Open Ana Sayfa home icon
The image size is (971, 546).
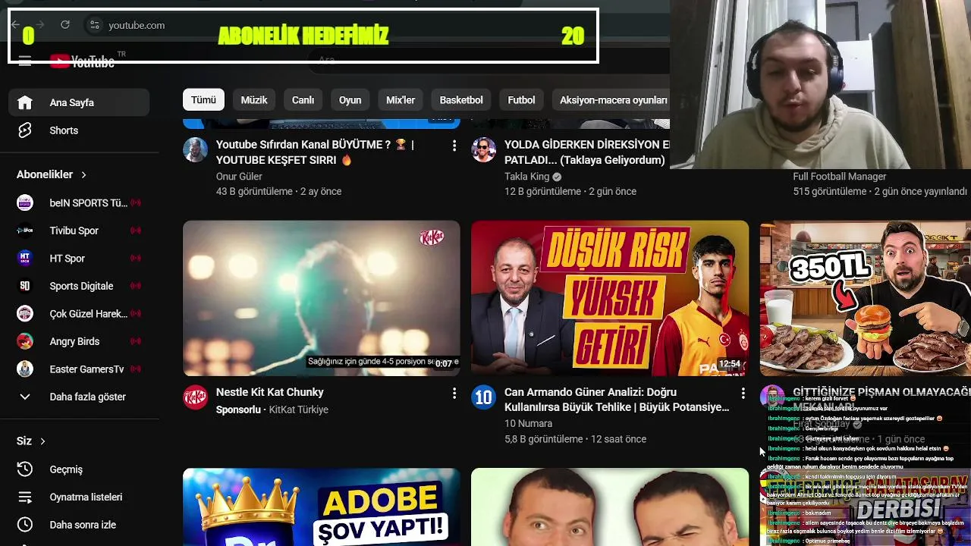click(25, 102)
